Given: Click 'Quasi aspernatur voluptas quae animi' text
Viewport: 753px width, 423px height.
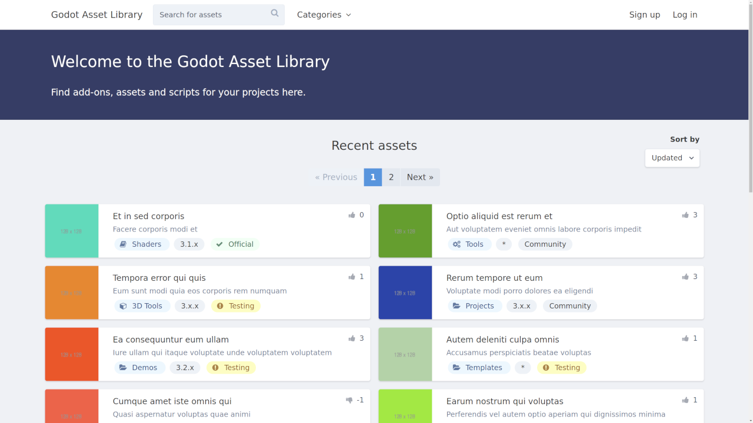Looking at the screenshot, I should point(182,414).
